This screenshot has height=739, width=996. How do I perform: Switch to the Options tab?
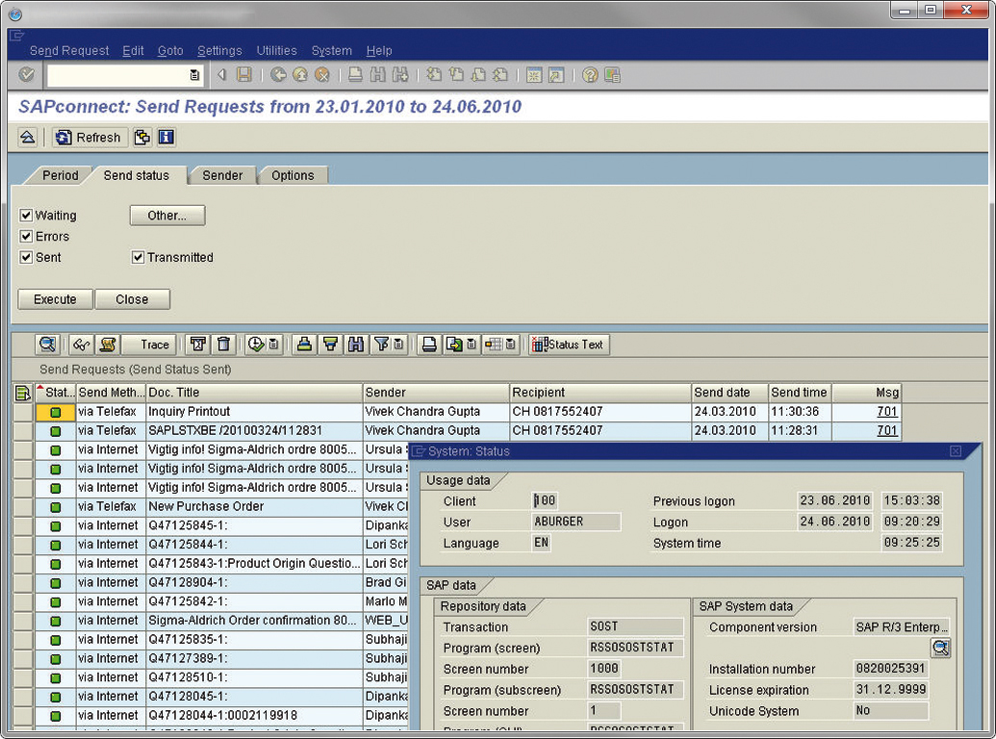point(293,175)
